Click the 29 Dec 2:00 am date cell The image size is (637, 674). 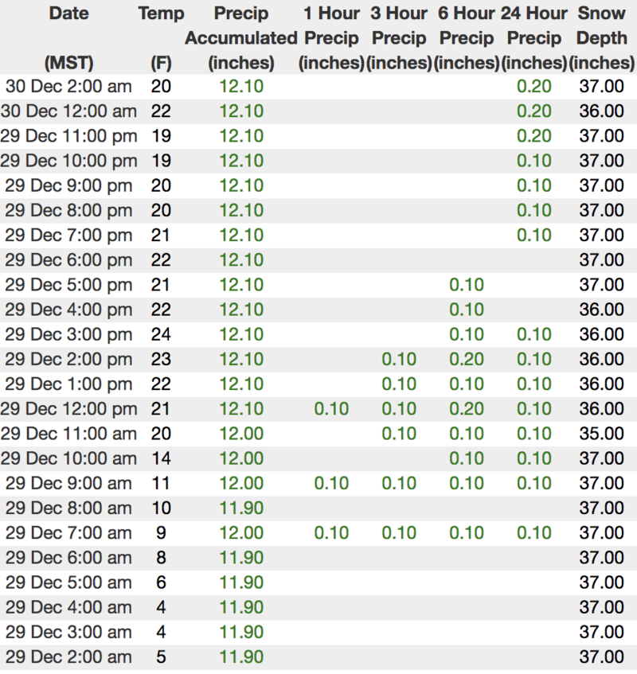click(x=68, y=657)
